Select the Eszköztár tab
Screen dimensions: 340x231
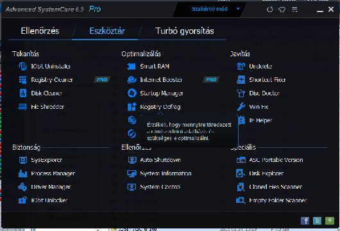107,31
